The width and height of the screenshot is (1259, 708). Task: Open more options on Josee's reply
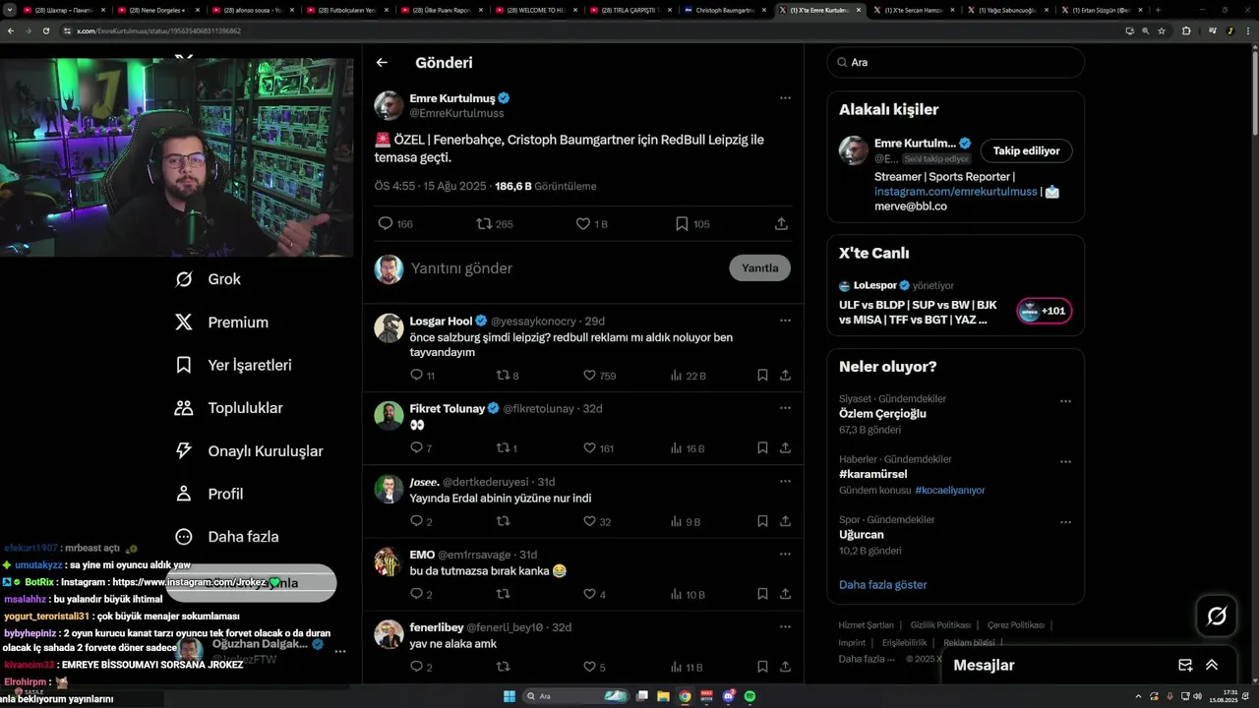tap(785, 482)
